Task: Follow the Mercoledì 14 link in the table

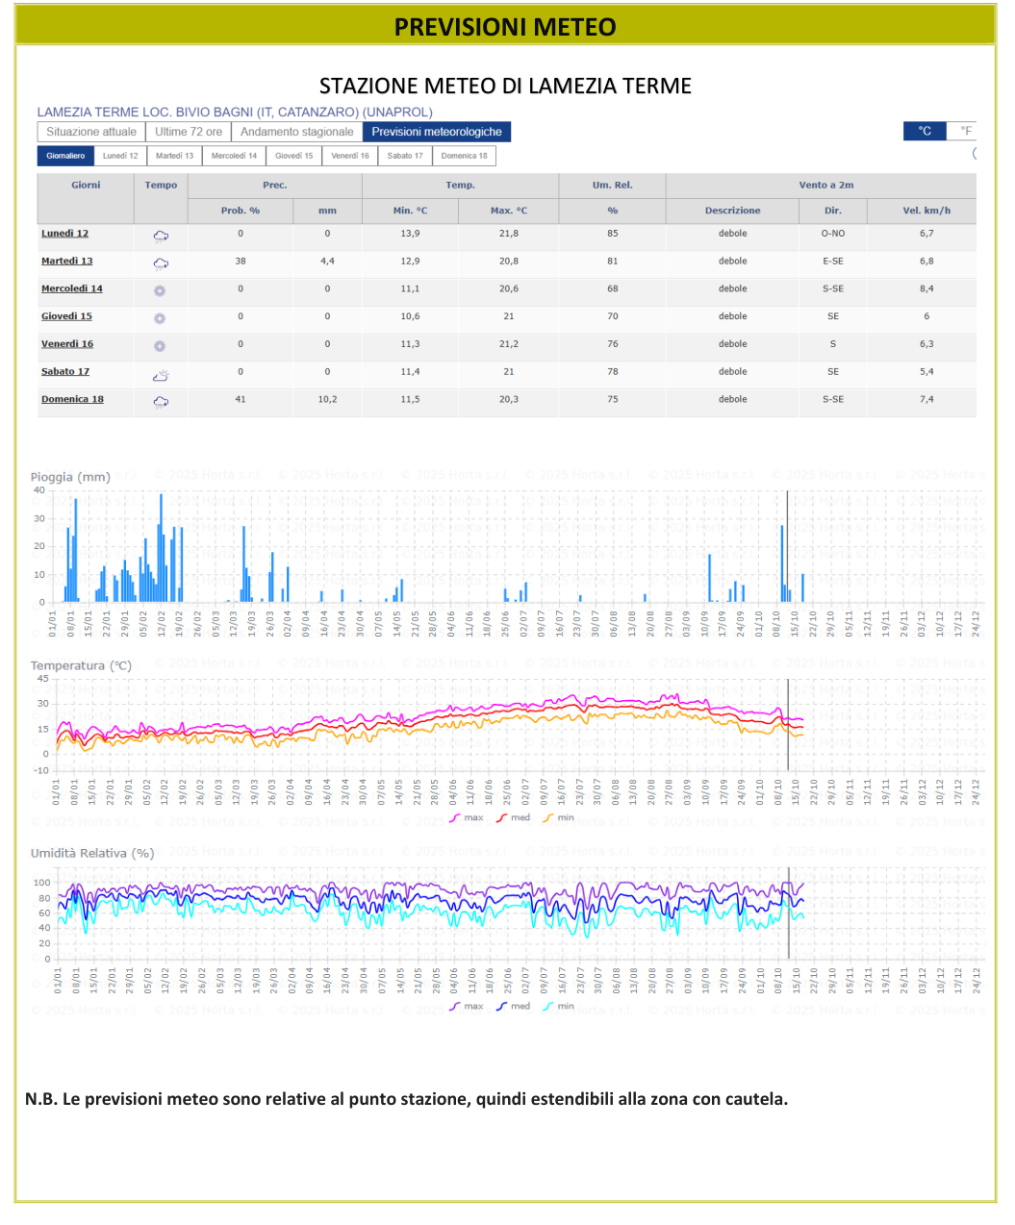Action: pos(72,289)
